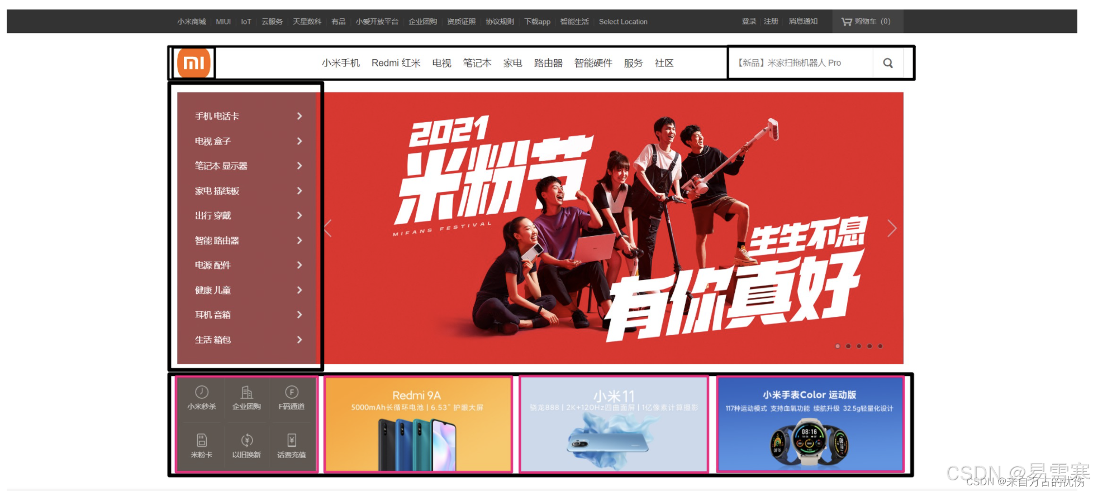
Task: Expand 电源 配件 category arrow
Action: point(300,265)
